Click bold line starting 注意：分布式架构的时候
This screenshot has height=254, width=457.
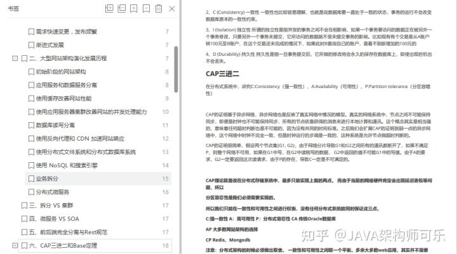(x=317, y=250)
